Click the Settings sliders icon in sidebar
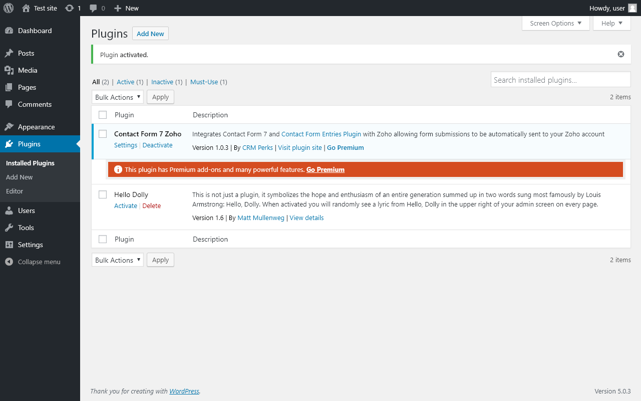641x401 pixels. (x=9, y=245)
